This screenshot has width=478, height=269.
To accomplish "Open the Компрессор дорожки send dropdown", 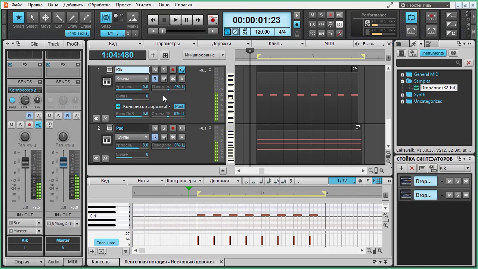I will [169, 106].
